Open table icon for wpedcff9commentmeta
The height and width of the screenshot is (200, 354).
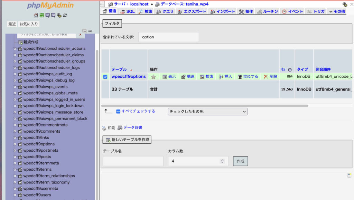pyautogui.click(x=20, y=125)
